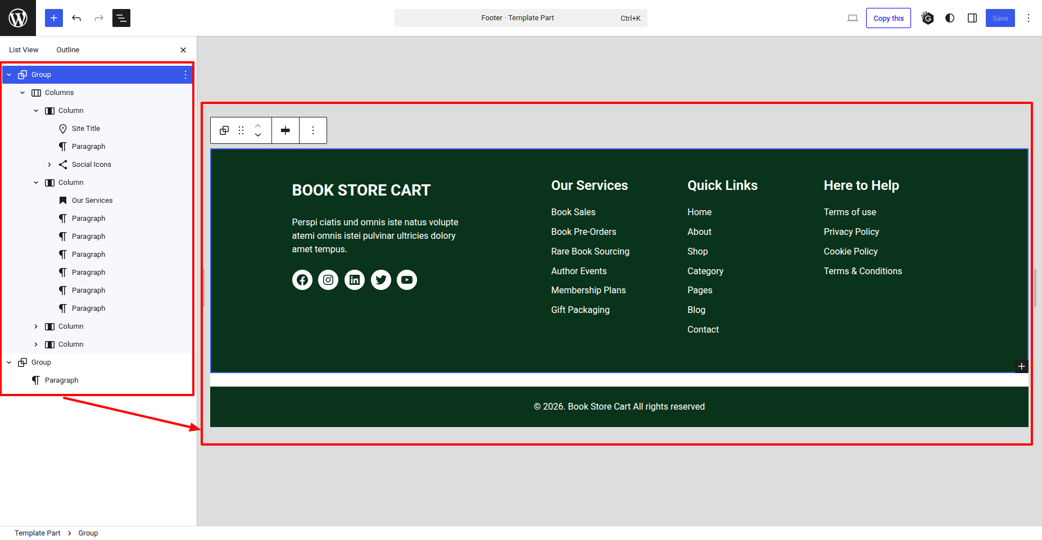Switch to the Outline tab
The width and height of the screenshot is (1042, 540).
[68, 50]
